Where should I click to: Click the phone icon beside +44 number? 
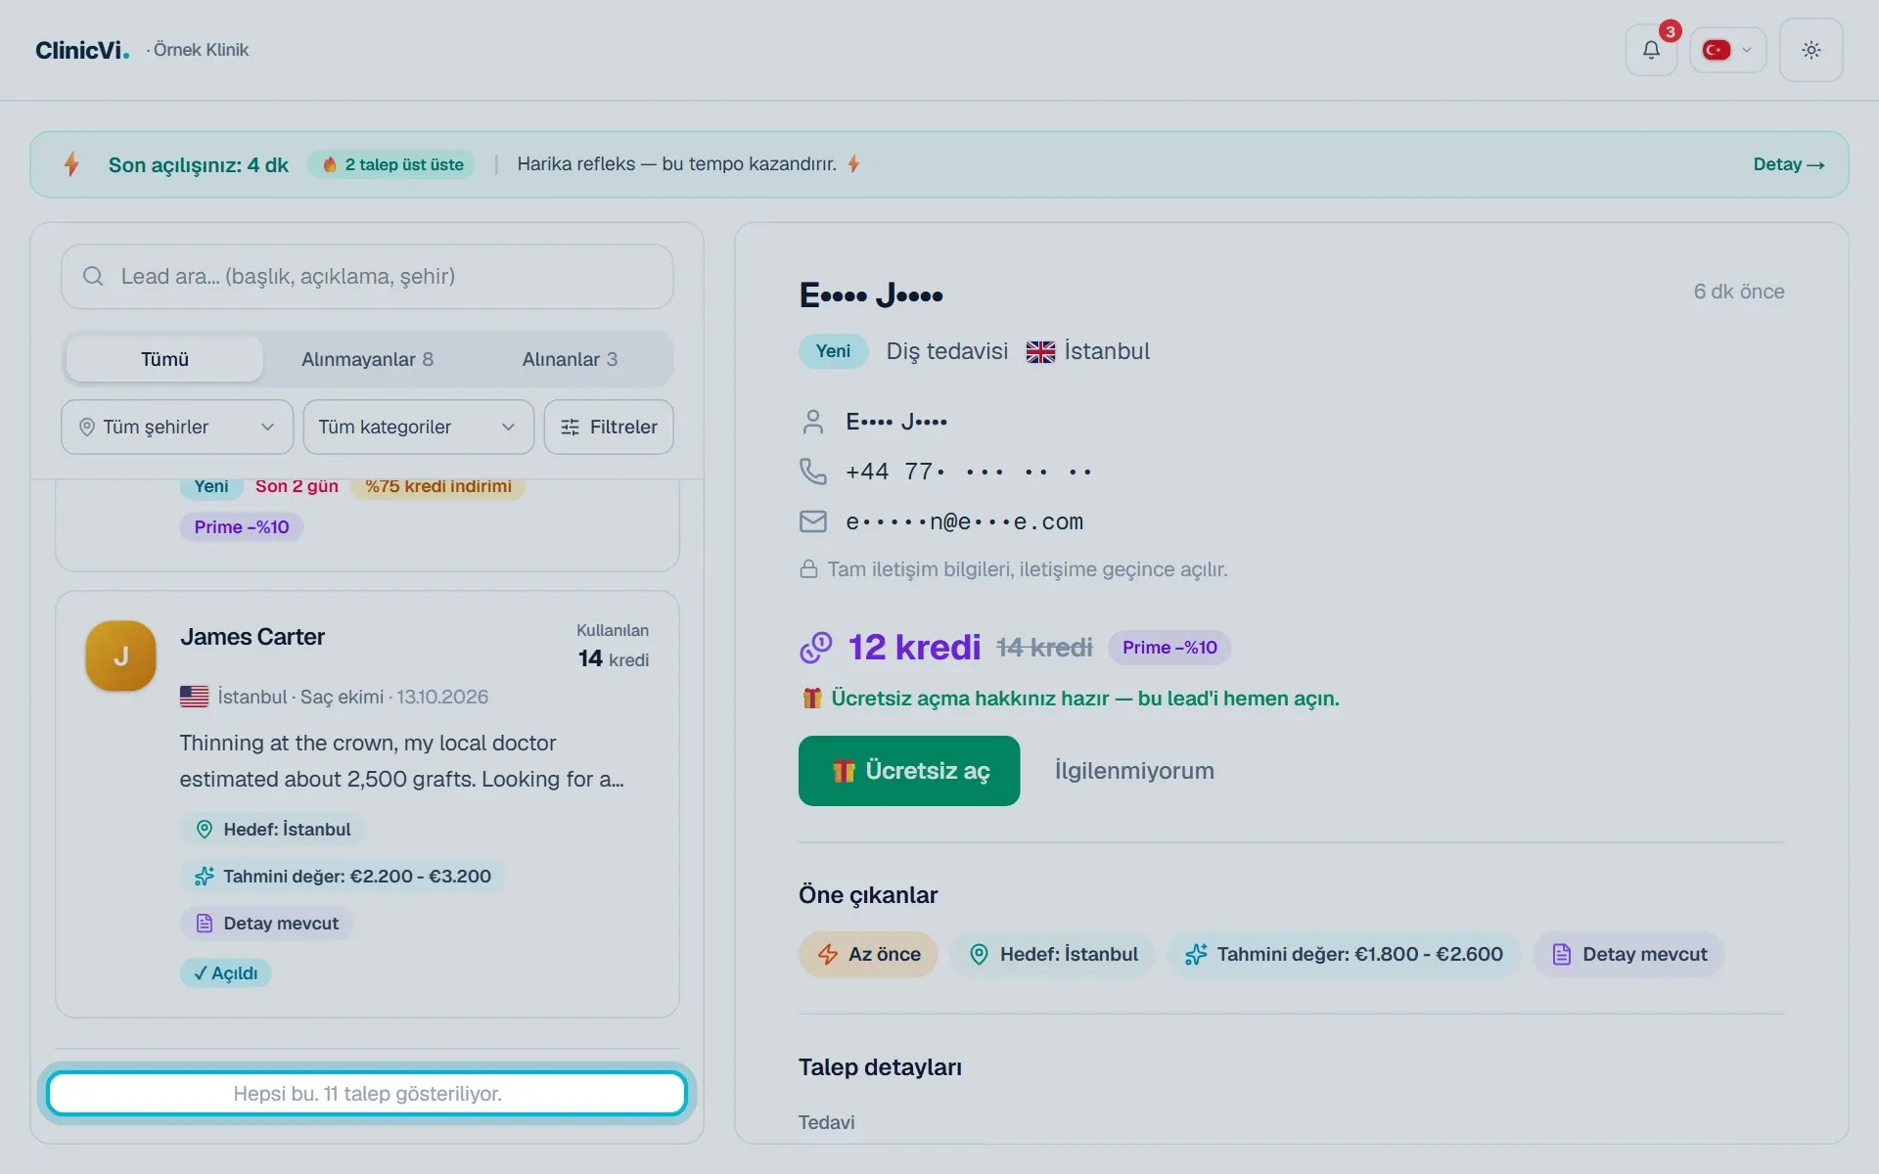(812, 472)
